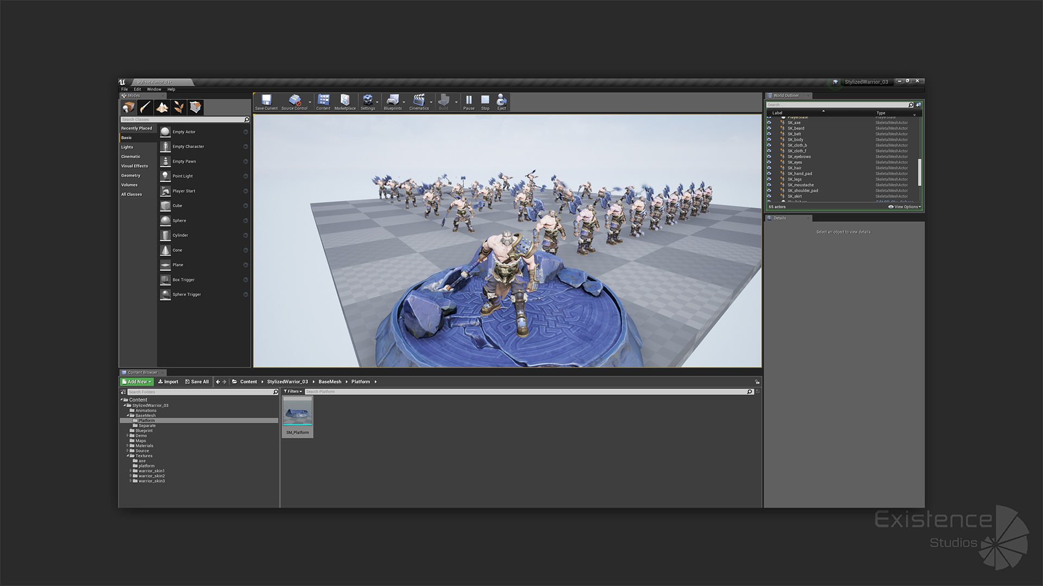Open the Filters dropdown in Content Browser
The height and width of the screenshot is (586, 1043).
(293, 391)
